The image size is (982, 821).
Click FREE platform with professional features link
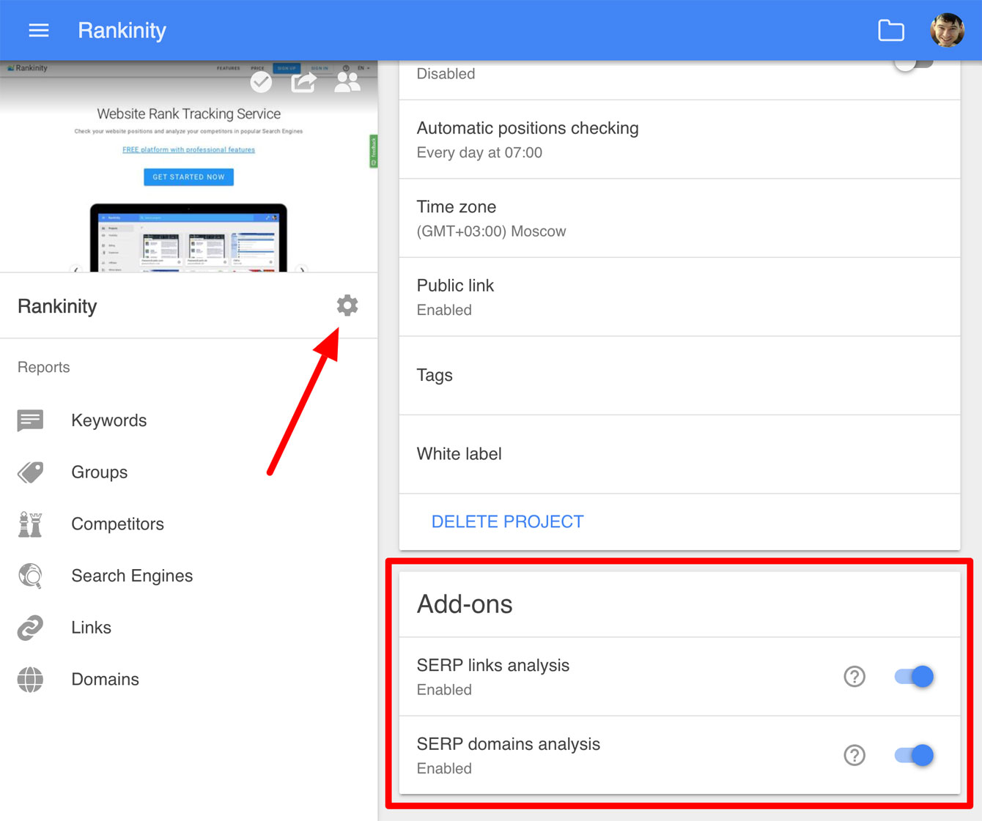tap(188, 149)
